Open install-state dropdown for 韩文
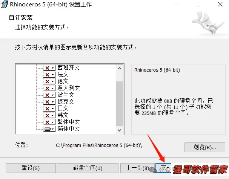The image size is (229, 179). pos(49,115)
